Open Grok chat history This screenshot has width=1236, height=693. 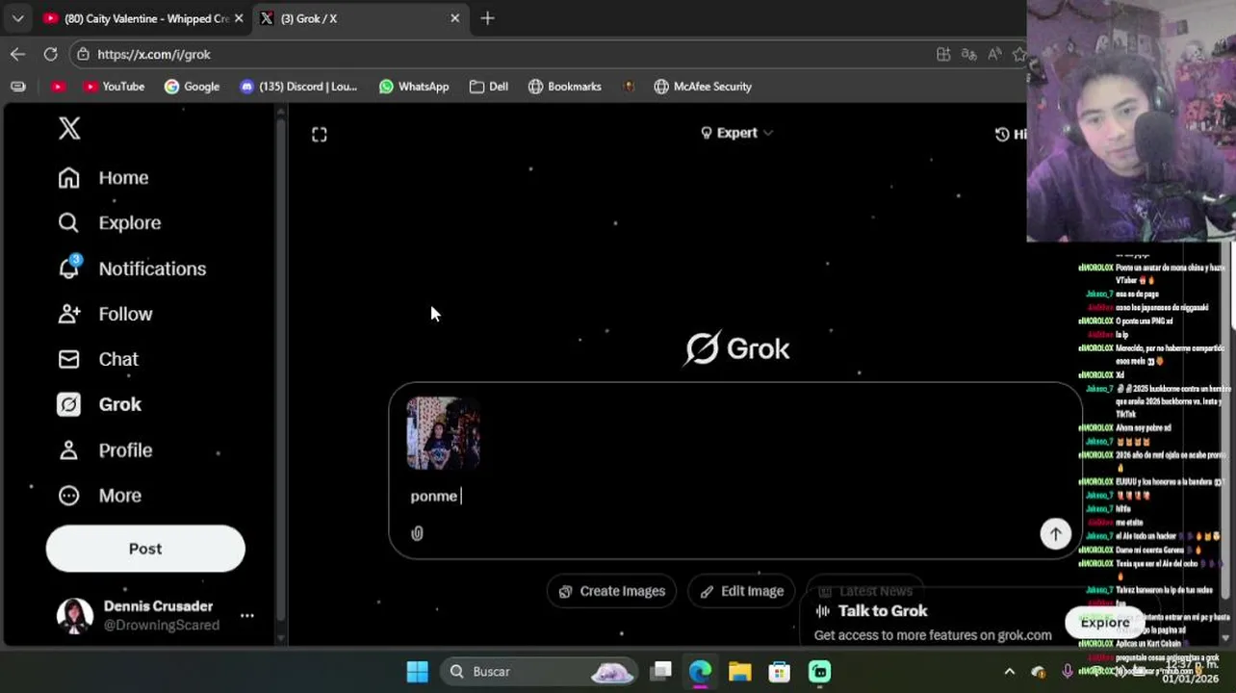tap(1010, 135)
